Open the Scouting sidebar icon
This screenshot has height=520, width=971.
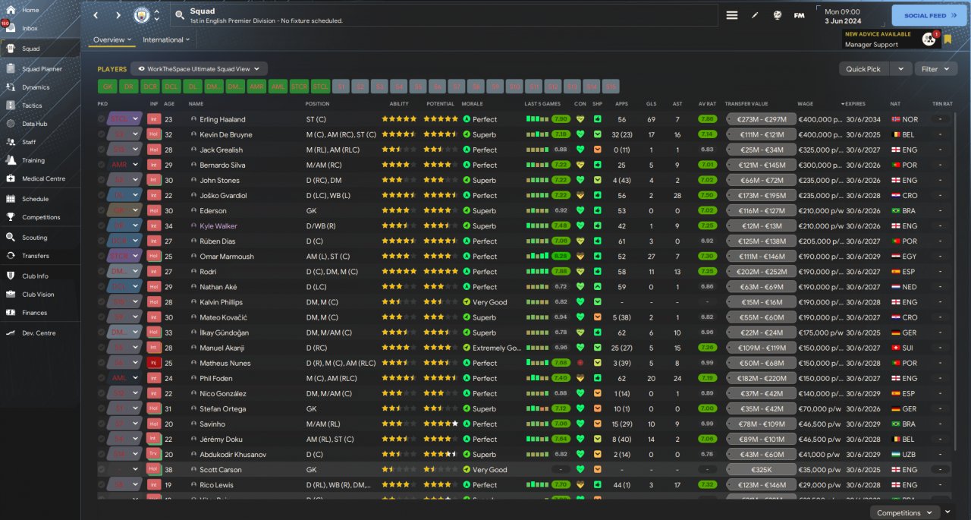11,238
